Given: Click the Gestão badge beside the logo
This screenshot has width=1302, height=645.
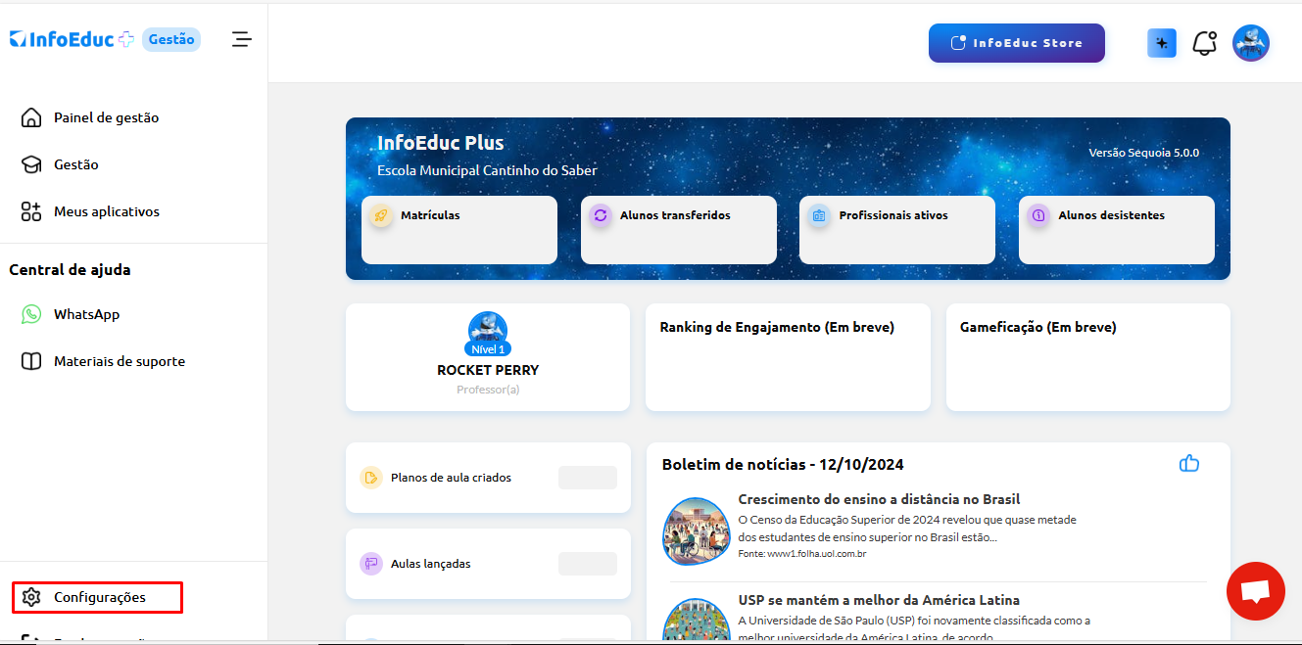Looking at the screenshot, I should [171, 39].
